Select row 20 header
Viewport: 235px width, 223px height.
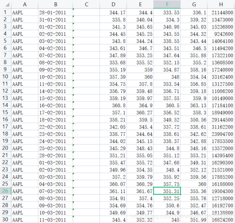coord(5,148)
